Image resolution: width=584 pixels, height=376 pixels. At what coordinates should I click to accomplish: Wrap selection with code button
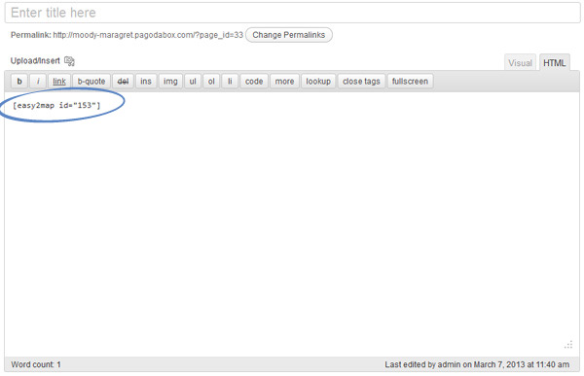coord(254,81)
